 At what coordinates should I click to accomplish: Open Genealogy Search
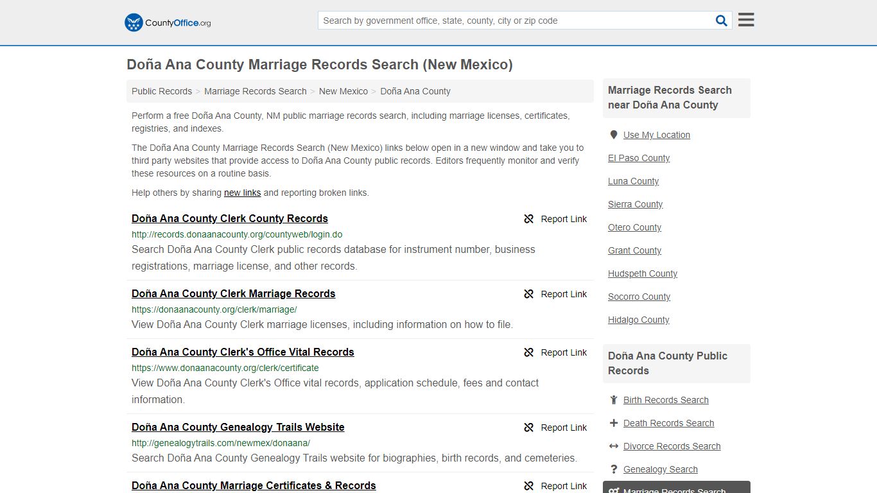[x=661, y=469]
